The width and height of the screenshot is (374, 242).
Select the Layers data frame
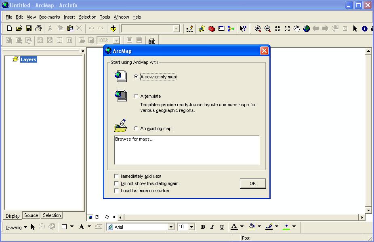[x=28, y=59]
